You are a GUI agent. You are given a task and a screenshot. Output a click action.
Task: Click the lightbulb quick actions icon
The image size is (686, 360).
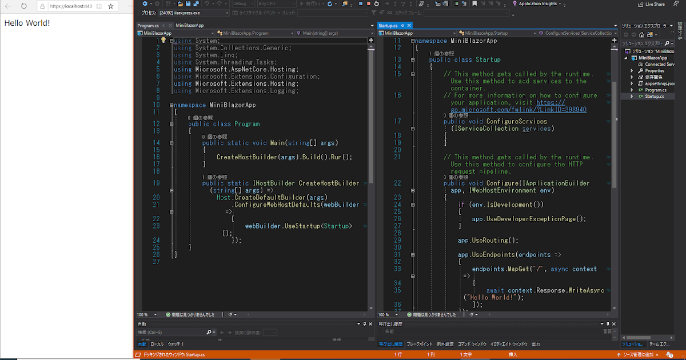pyautogui.click(x=163, y=41)
